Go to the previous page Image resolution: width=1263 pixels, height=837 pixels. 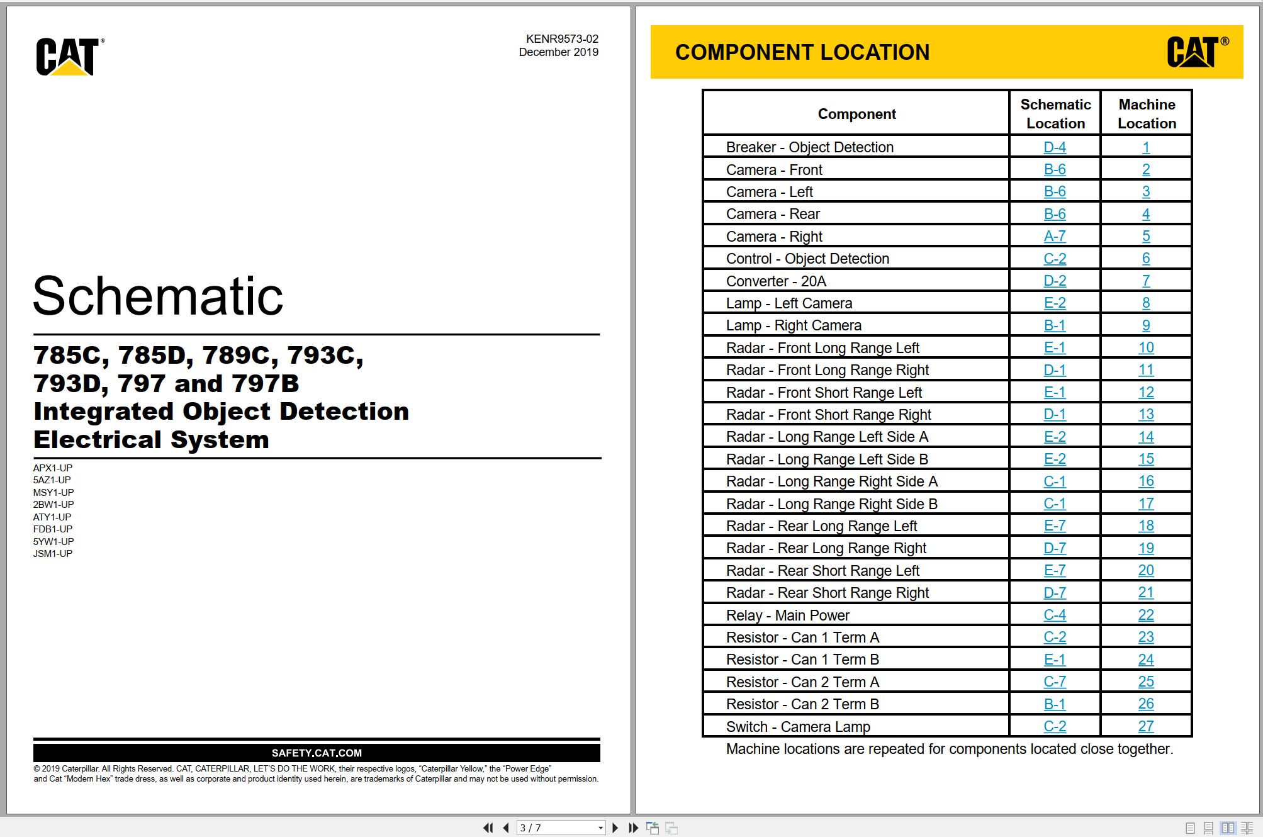pyautogui.click(x=506, y=828)
